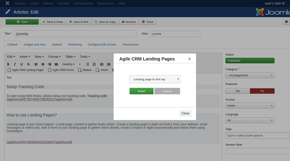The width and height of the screenshot is (290, 161).
Task: Open the editor View menu
Action: pos(39,57)
